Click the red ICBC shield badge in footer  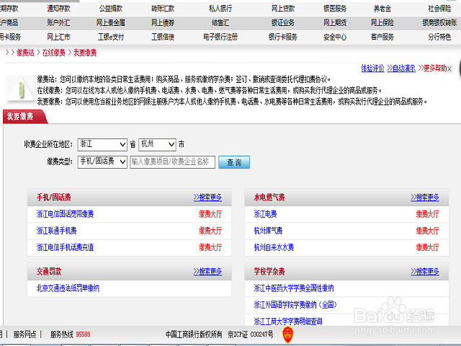click(x=287, y=334)
